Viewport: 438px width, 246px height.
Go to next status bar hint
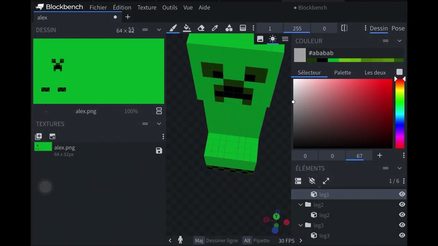[301, 241]
